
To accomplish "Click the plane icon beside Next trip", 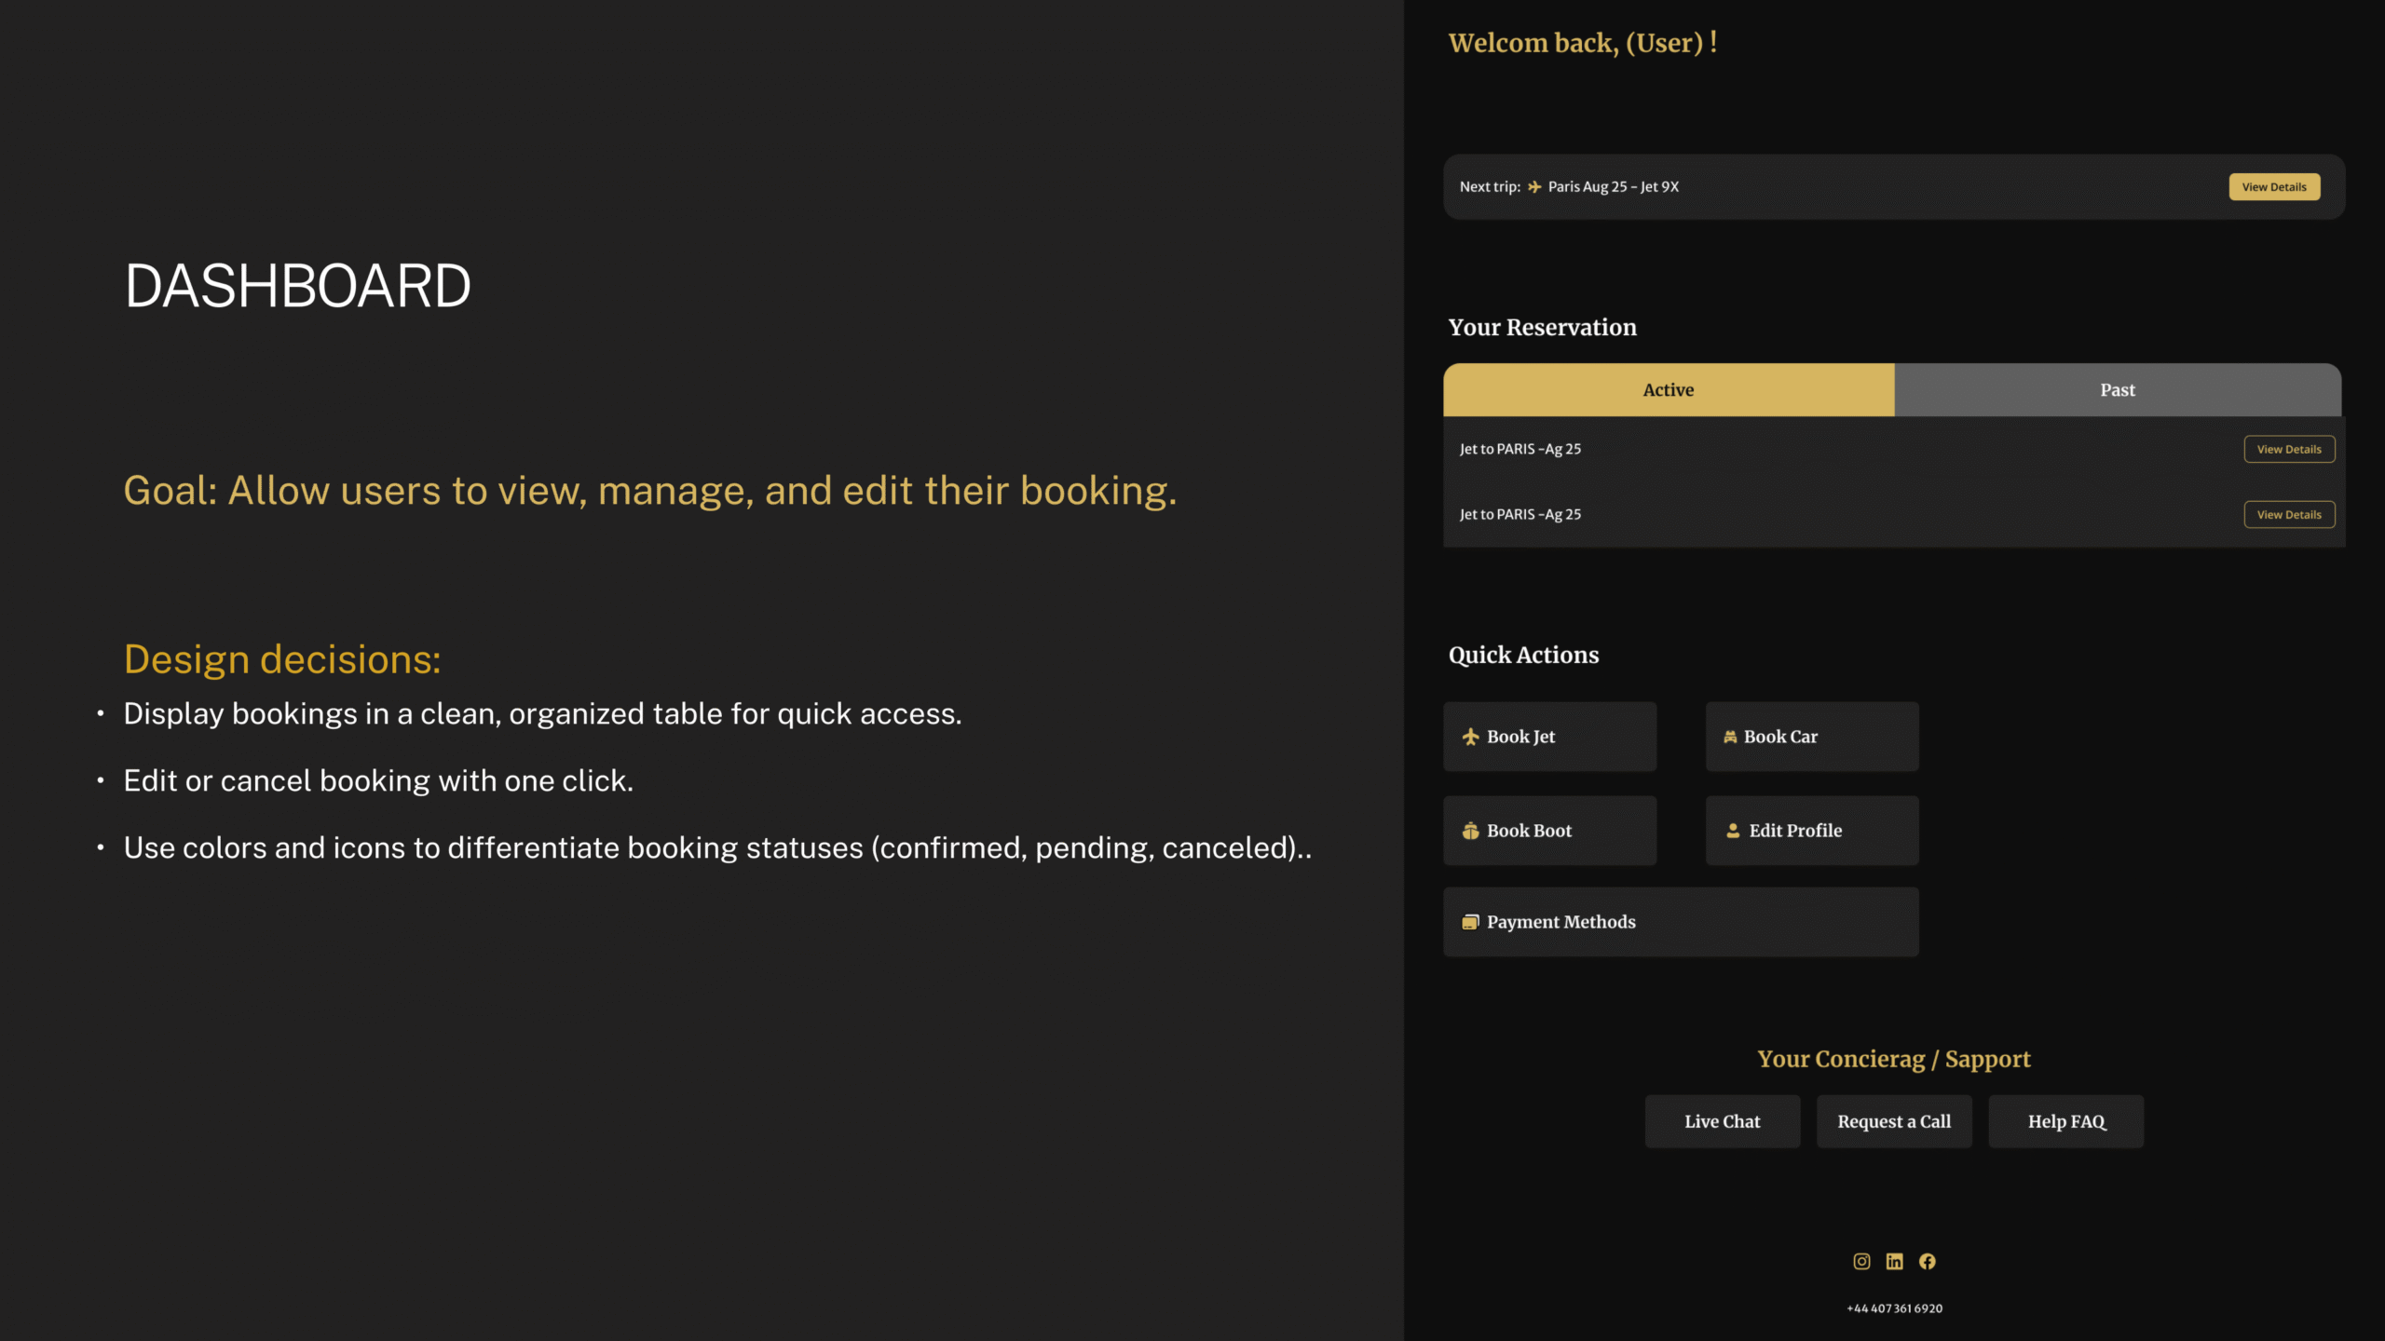I will coord(1534,187).
